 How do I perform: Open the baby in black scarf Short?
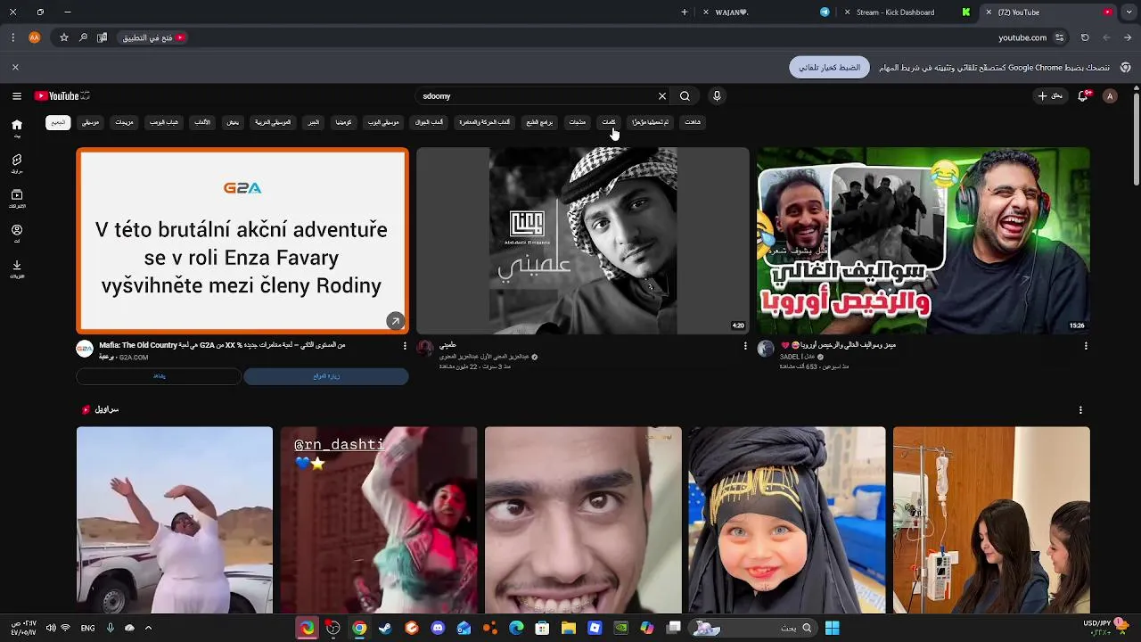[x=787, y=520]
